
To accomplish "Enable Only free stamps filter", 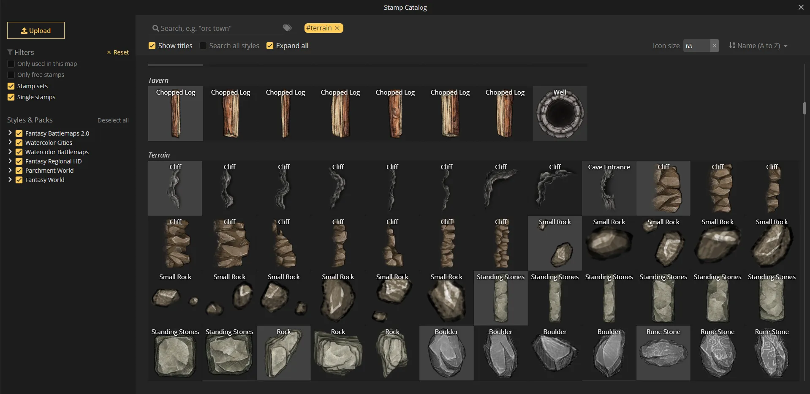I will pos(11,75).
